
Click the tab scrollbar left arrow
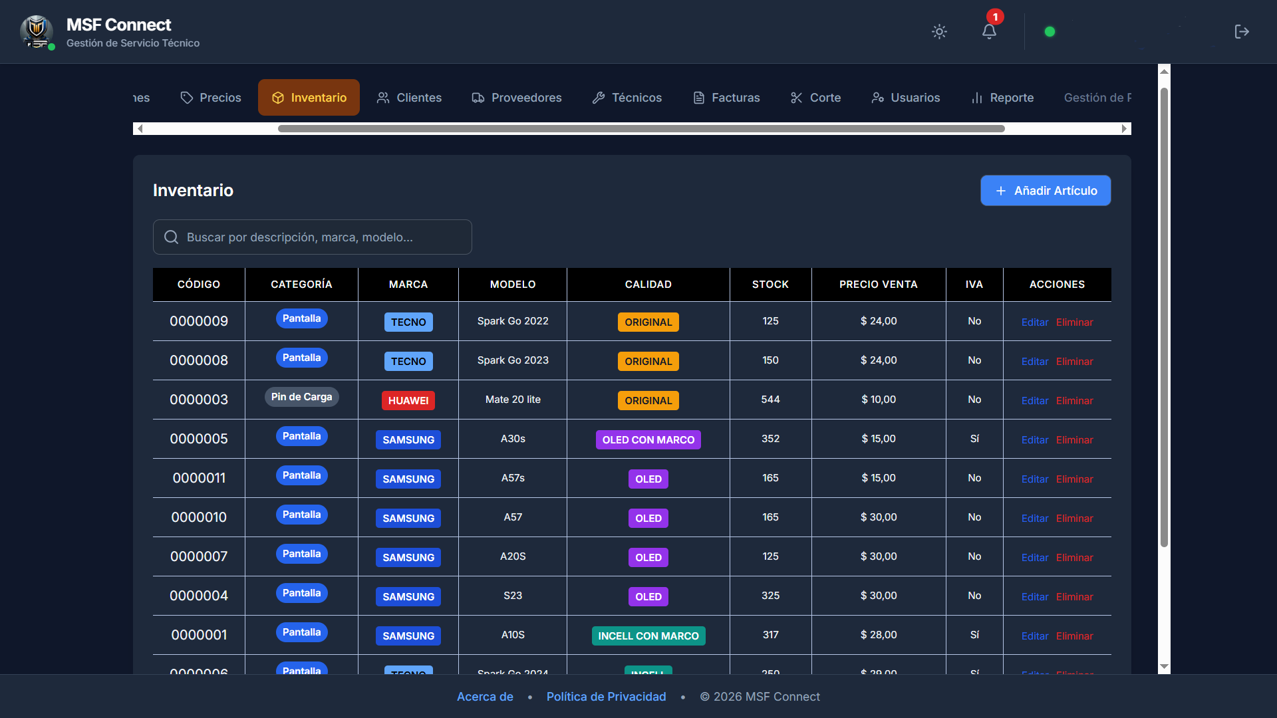pos(140,128)
